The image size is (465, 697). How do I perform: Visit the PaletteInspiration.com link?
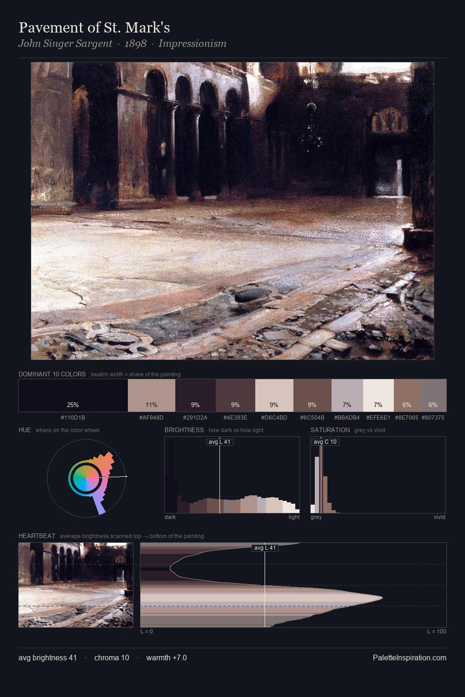[x=410, y=658]
